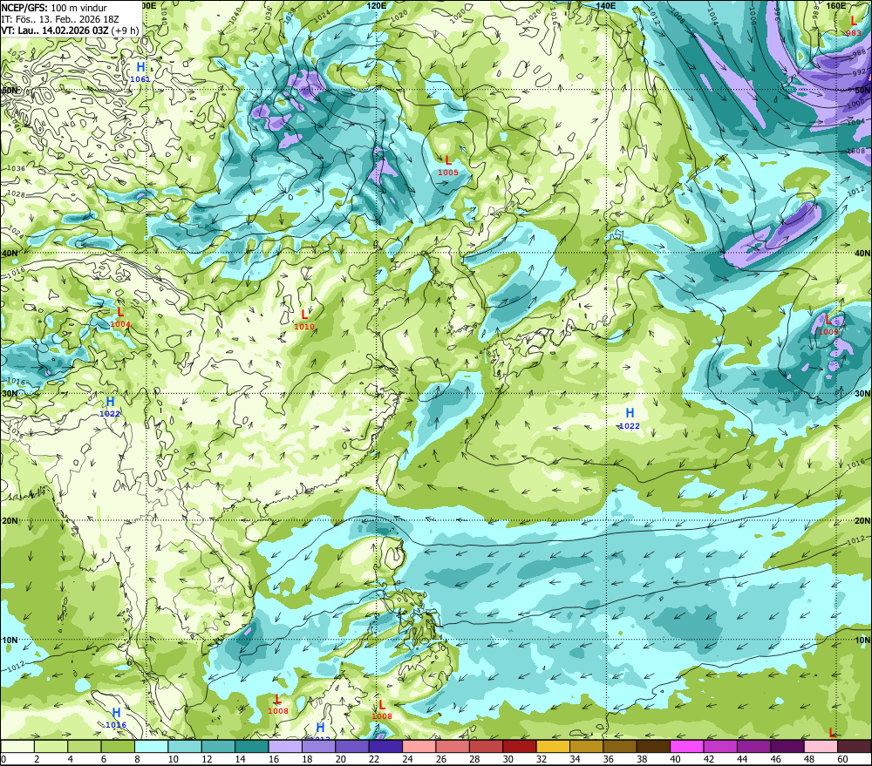Click the 'VT: Lau.. 14.02.2026 03Z (+9 h)' line

point(70,30)
